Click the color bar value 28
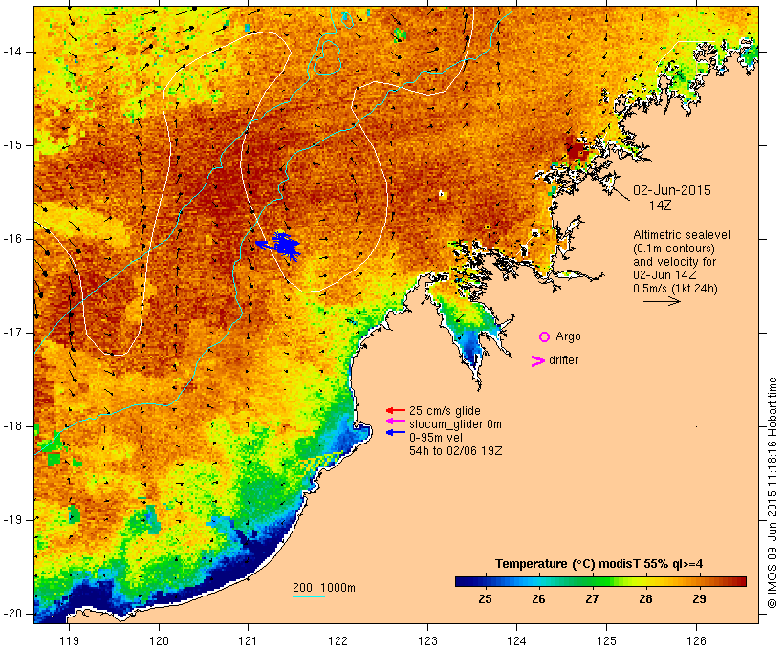 tap(645, 599)
